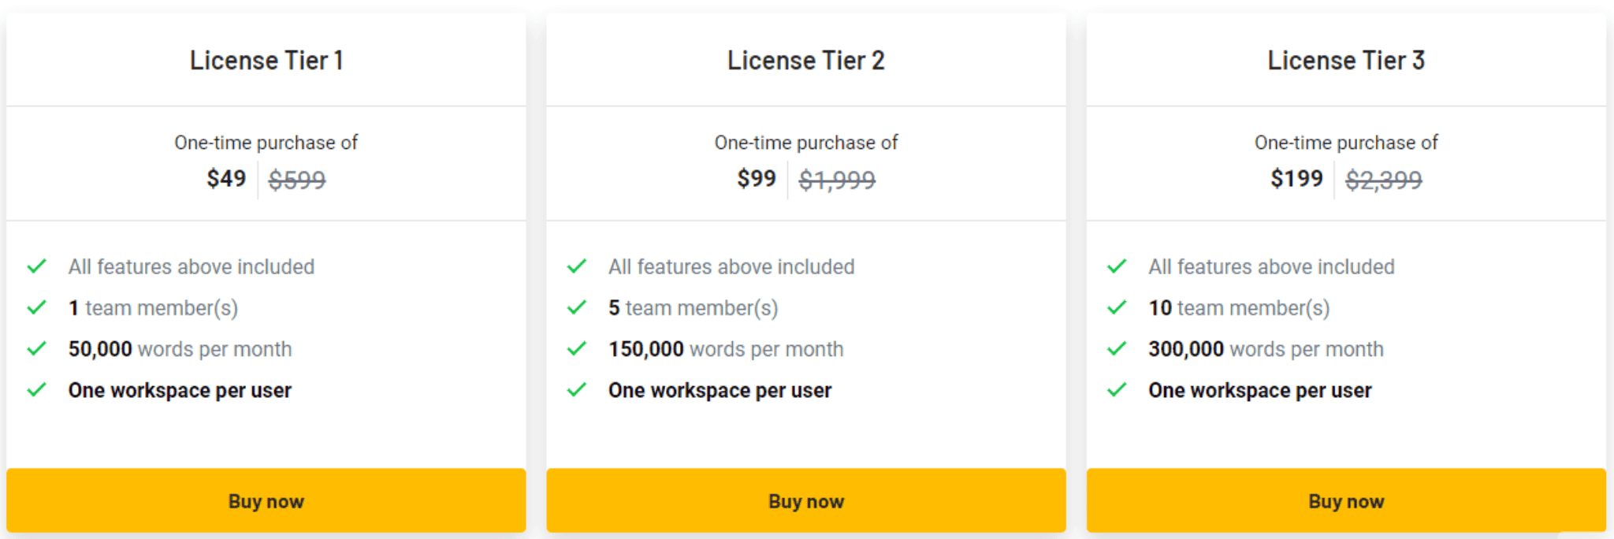
Task: Click Tier 2 'One workspace per user' checkmark
Action: (x=577, y=389)
